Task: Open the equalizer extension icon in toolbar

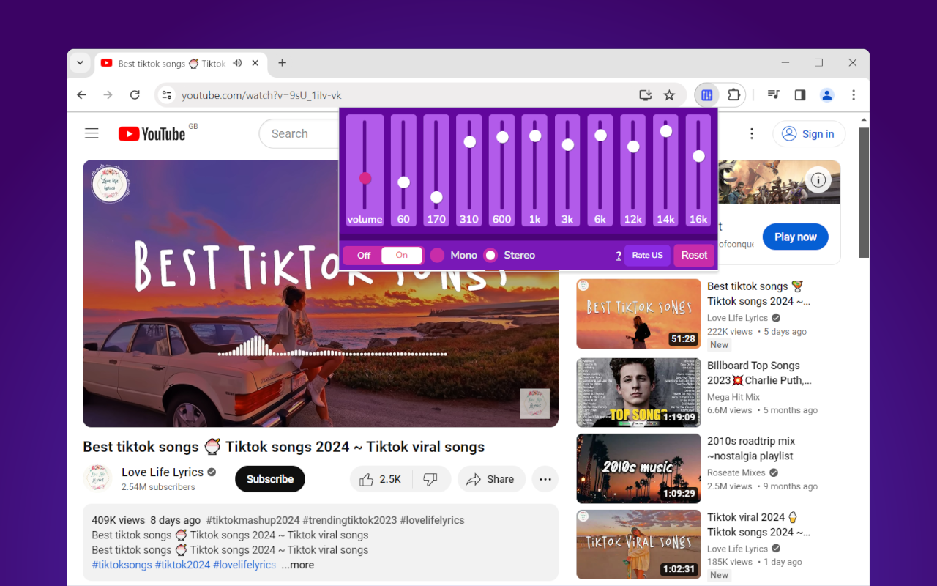Action: [707, 94]
